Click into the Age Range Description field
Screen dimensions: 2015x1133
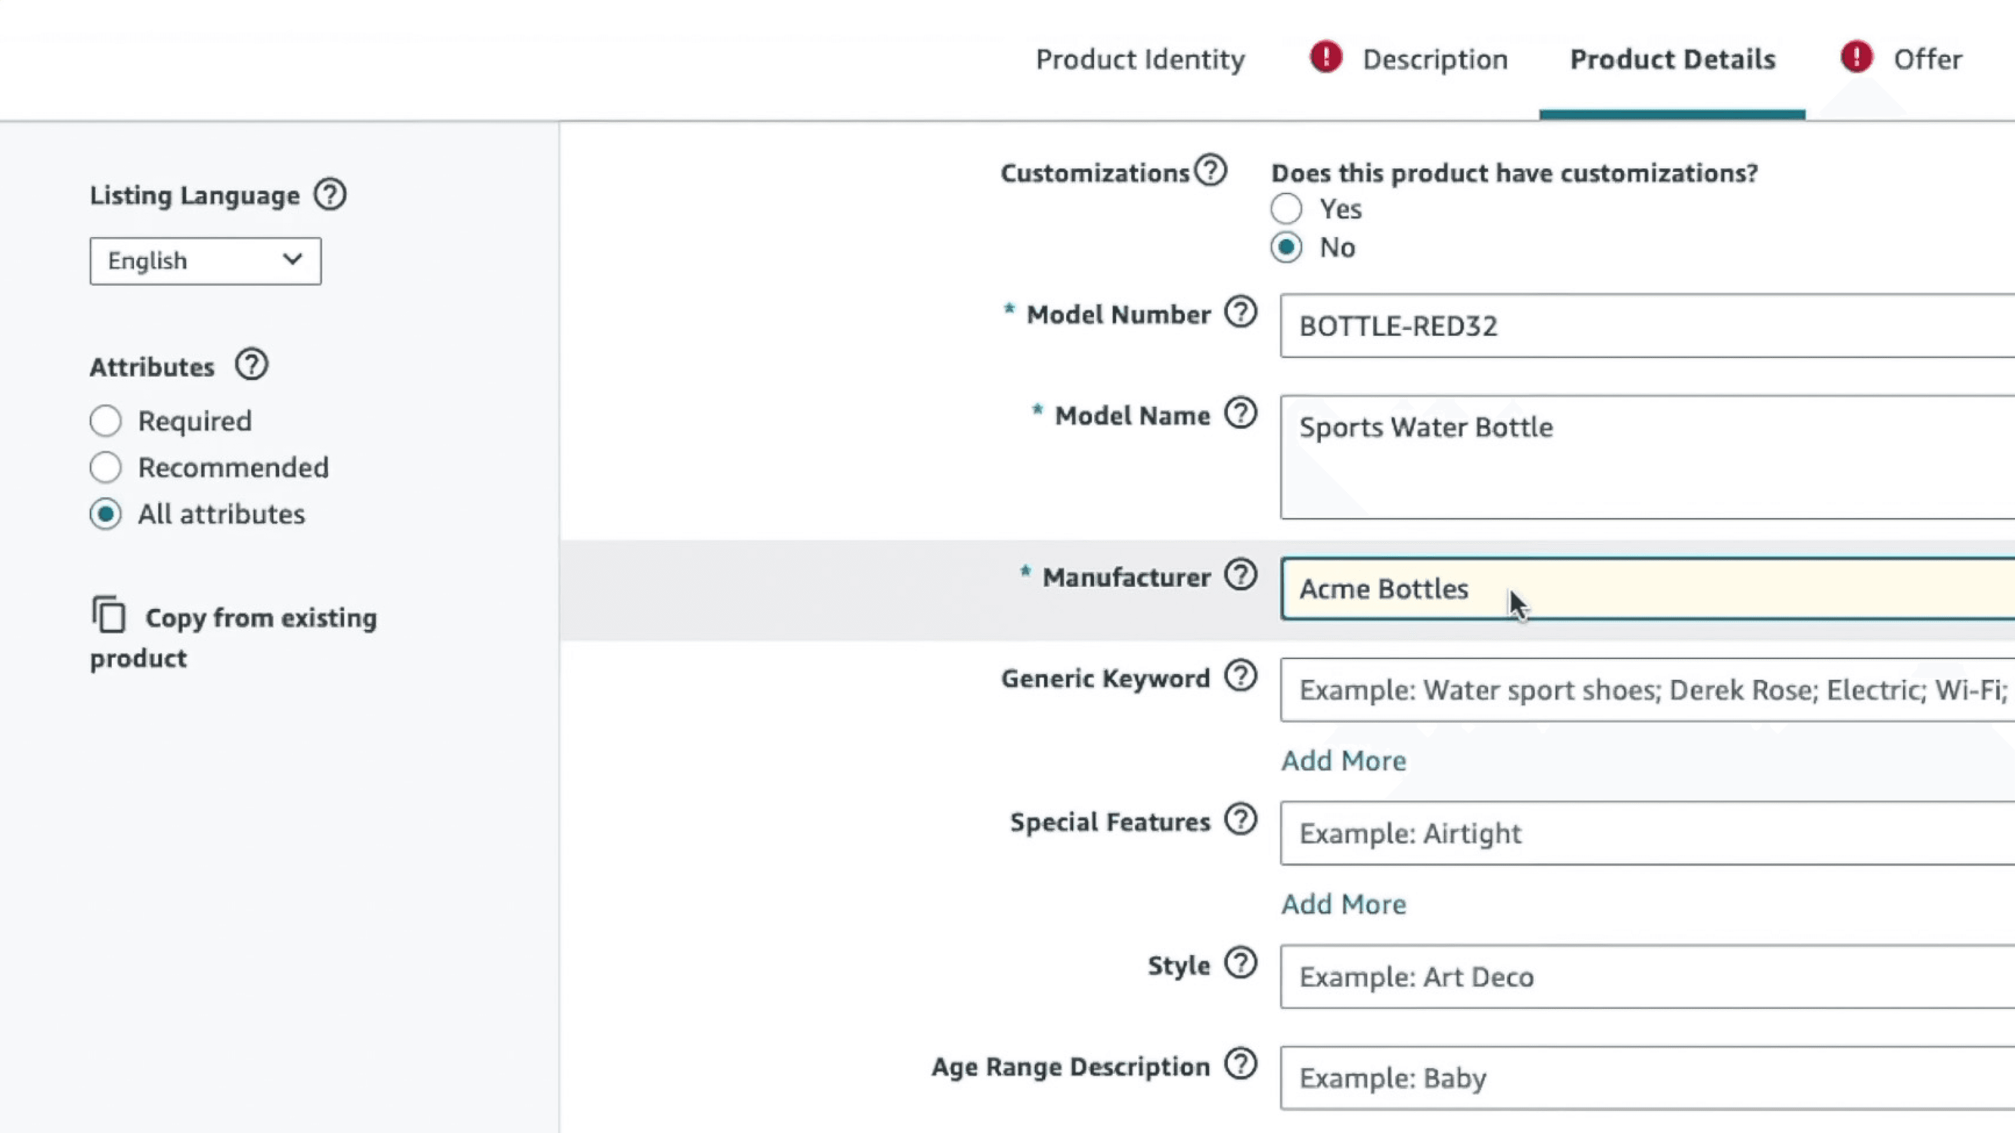pos(1642,1078)
